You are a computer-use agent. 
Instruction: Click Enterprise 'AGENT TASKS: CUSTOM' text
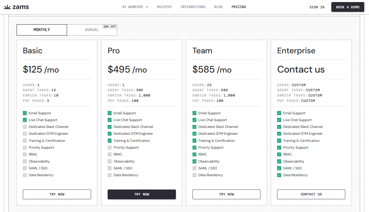298,90
